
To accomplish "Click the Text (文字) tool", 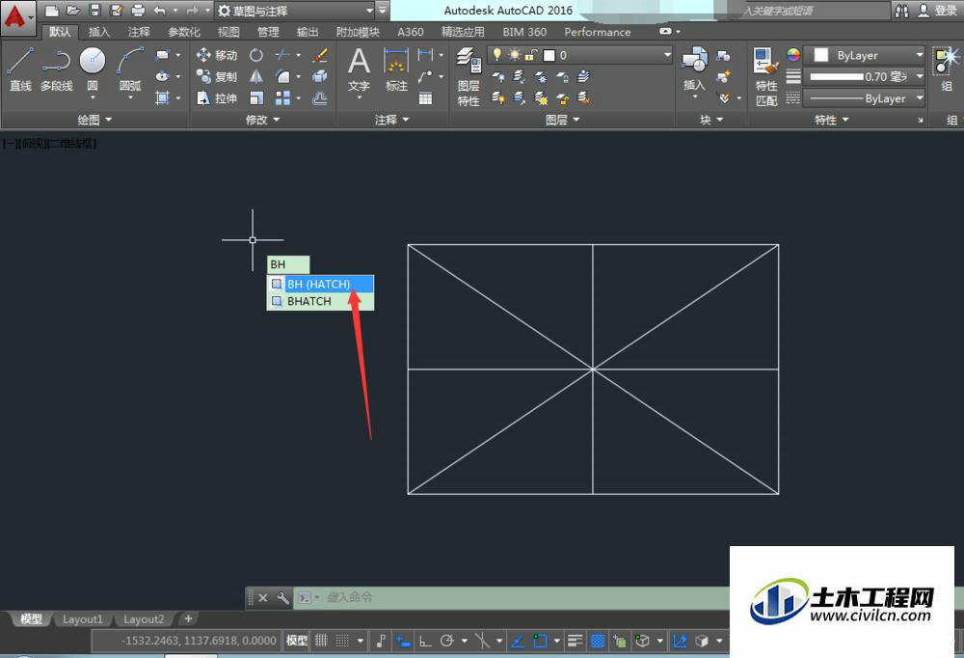I will pyautogui.click(x=359, y=69).
